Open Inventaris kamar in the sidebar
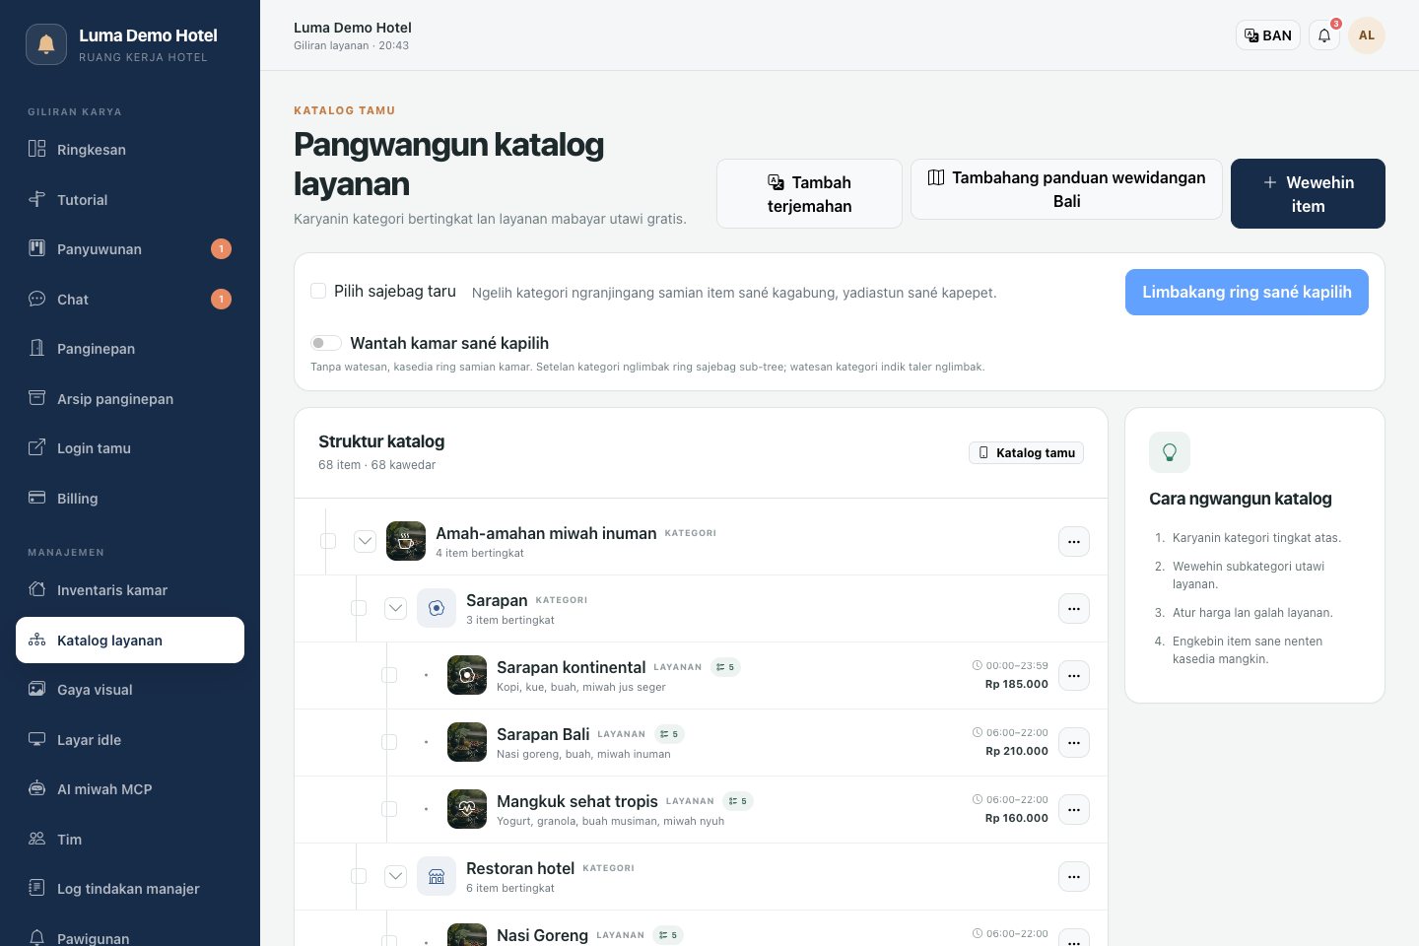 [x=130, y=590]
